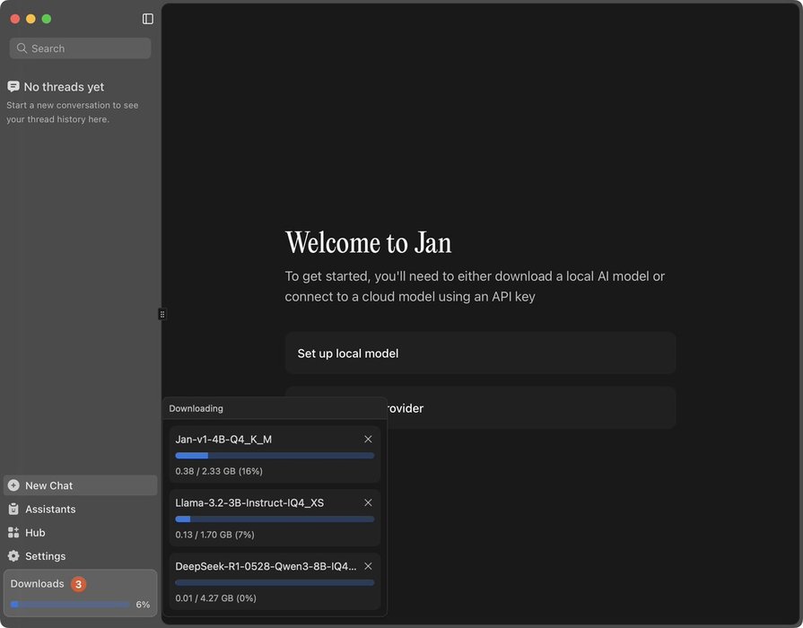Viewport: 803px width, 628px height.
Task: Click the sidebar resize handle grip
Action: pyautogui.click(x=161, y=314)
